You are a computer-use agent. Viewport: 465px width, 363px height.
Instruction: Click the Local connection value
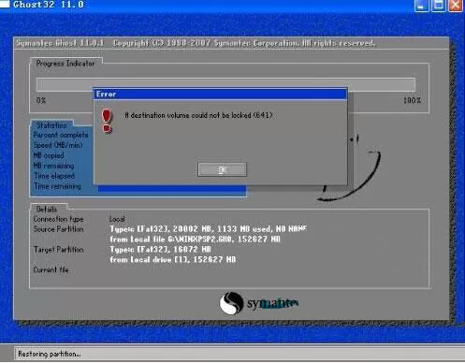pos(117,219)
